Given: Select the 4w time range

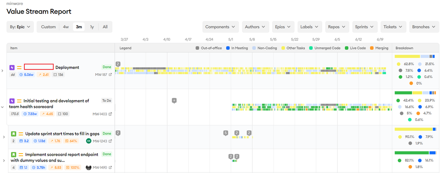Looking at the screenshot, I should pyautogui.click(x=66, y=27).
